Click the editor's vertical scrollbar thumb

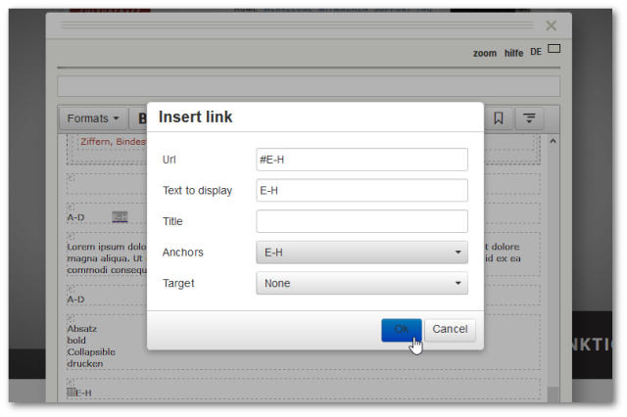tap(553, 393)
